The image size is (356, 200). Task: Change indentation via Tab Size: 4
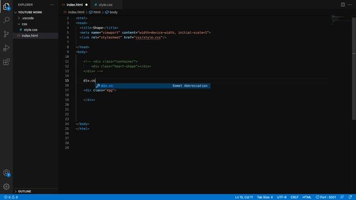[265, 197]
